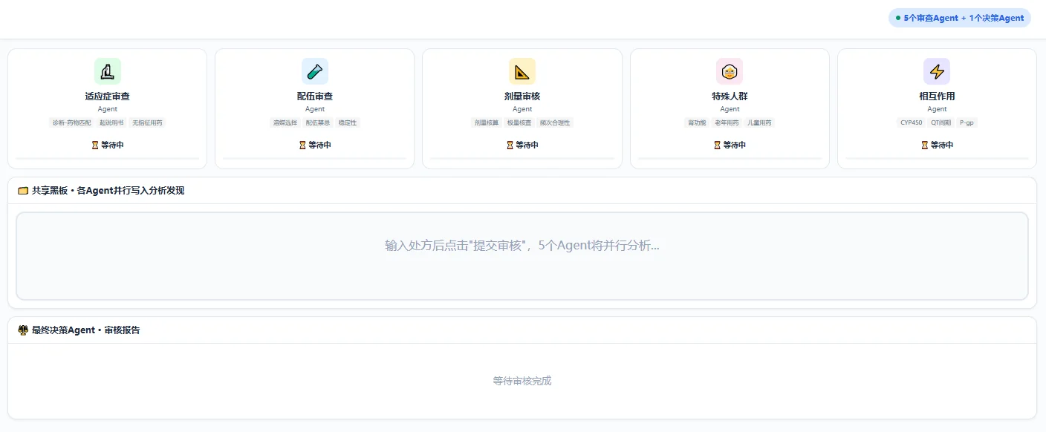Image resolution: width=1046 pixels, height=432 pixels.
Task: Click the CYP450 tag
Action: coord(912,122)
